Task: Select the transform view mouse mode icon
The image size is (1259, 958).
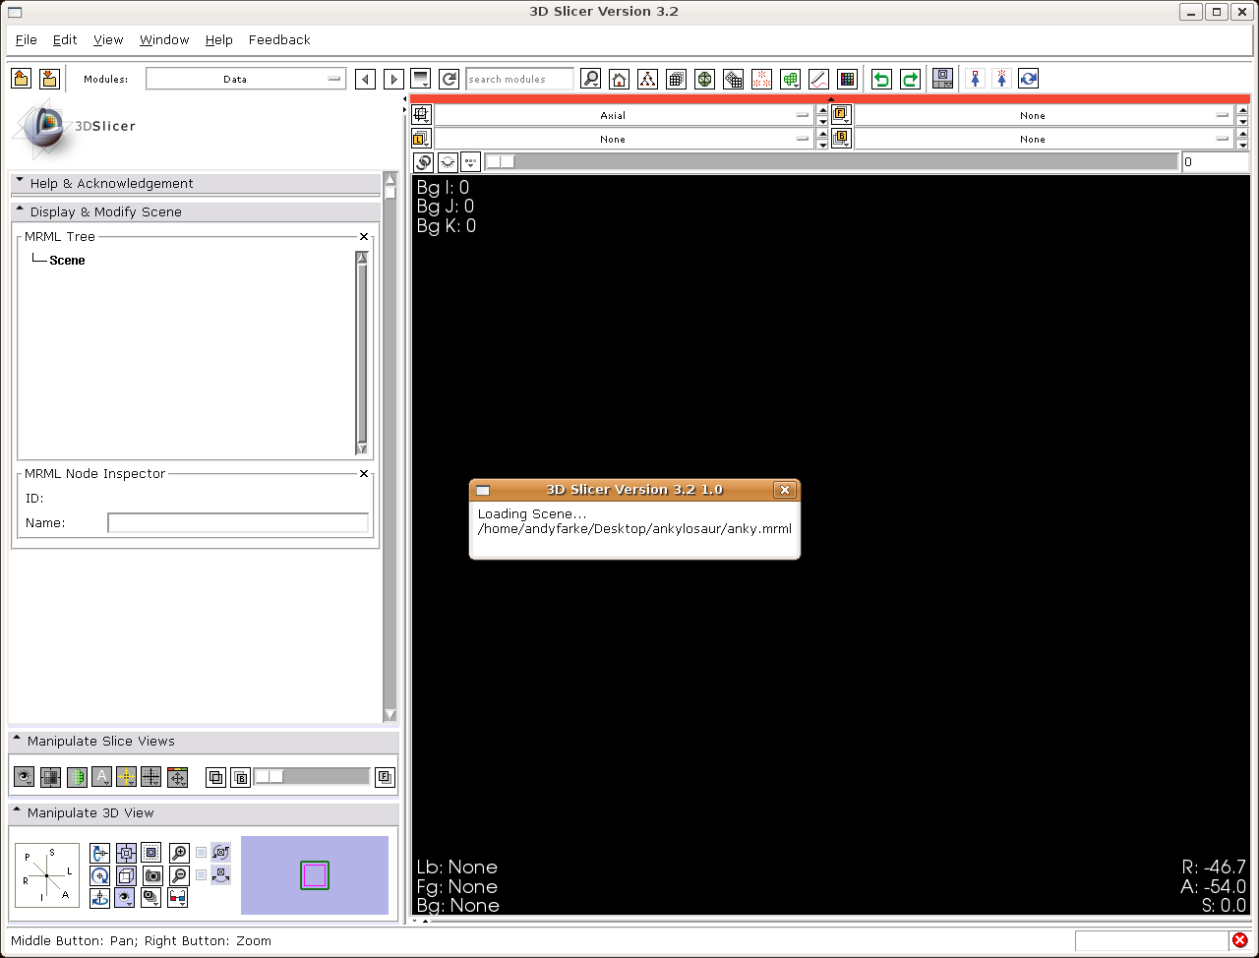Action: [x=1028, y=79]
